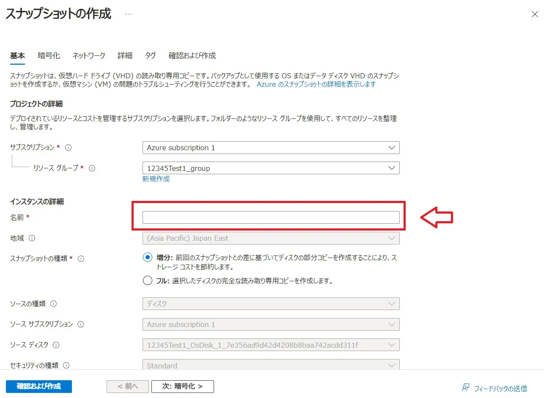Screen dimensions: 544x398
Task: Click the blue 確認および作成 button
Action: pos(39,387)
